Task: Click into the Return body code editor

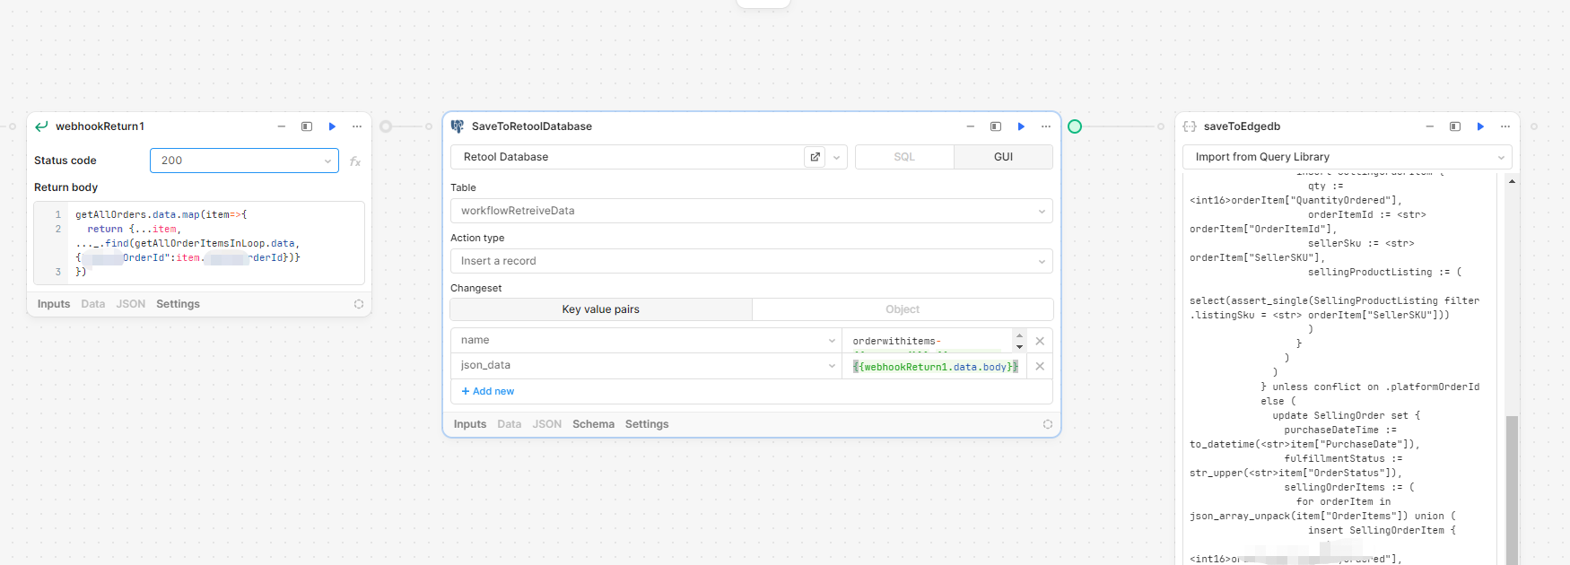Action: 199,243
